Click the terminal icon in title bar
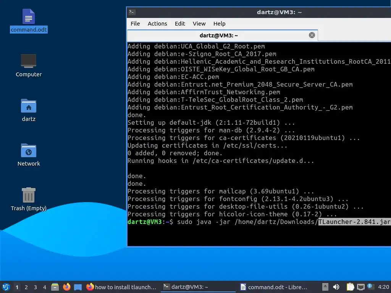Screen dimensions: 391x293 pos(132,12)
